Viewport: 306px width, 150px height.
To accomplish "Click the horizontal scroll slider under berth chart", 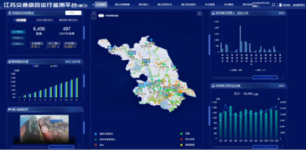I will pos(265,77).
